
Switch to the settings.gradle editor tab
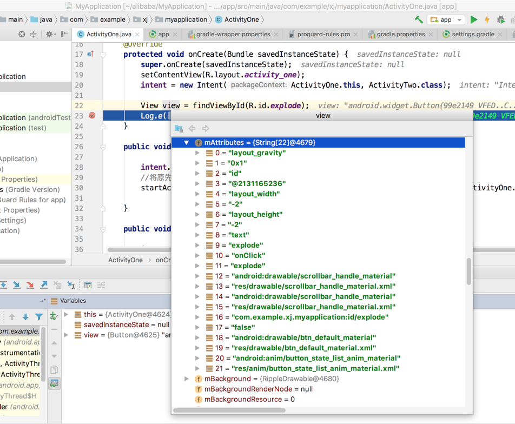468,34
